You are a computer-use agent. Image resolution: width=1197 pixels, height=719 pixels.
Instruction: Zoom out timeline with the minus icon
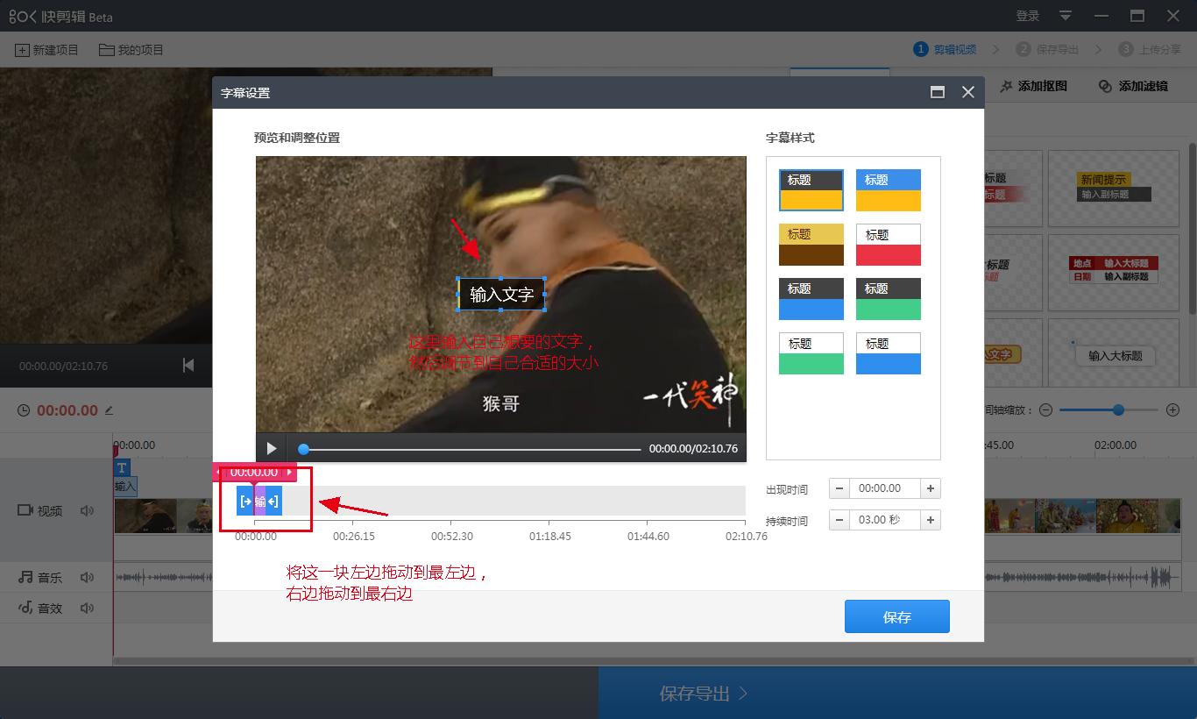(x=1045, y=409)
